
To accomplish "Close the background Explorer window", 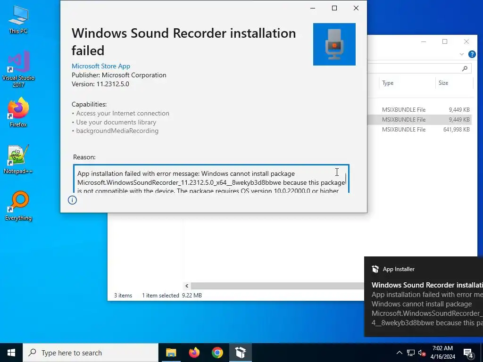I will click(466, 41).
